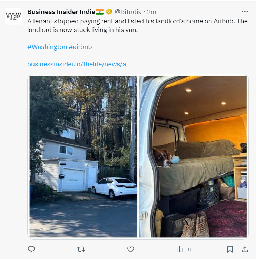
Task: Open the three-dot more options menu
Action: [245, 11]
